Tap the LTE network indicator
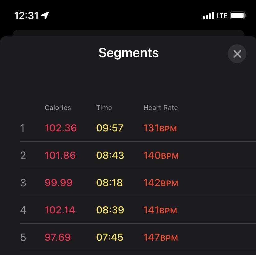 222,16
